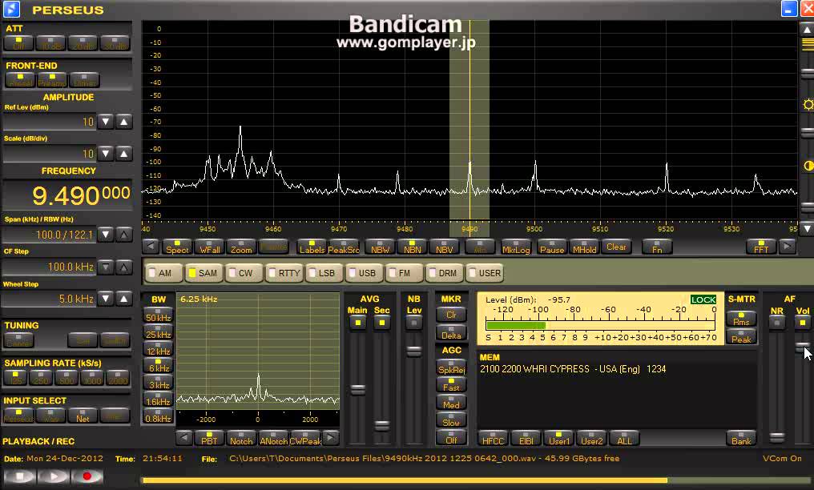The height and width of the screenshot is (490, 814).
Task: Select Peak S-meter mode
Action: tap(741, 337)
